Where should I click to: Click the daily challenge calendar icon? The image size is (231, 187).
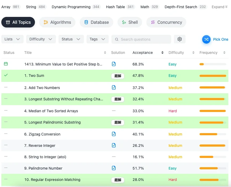coord(6,64)
